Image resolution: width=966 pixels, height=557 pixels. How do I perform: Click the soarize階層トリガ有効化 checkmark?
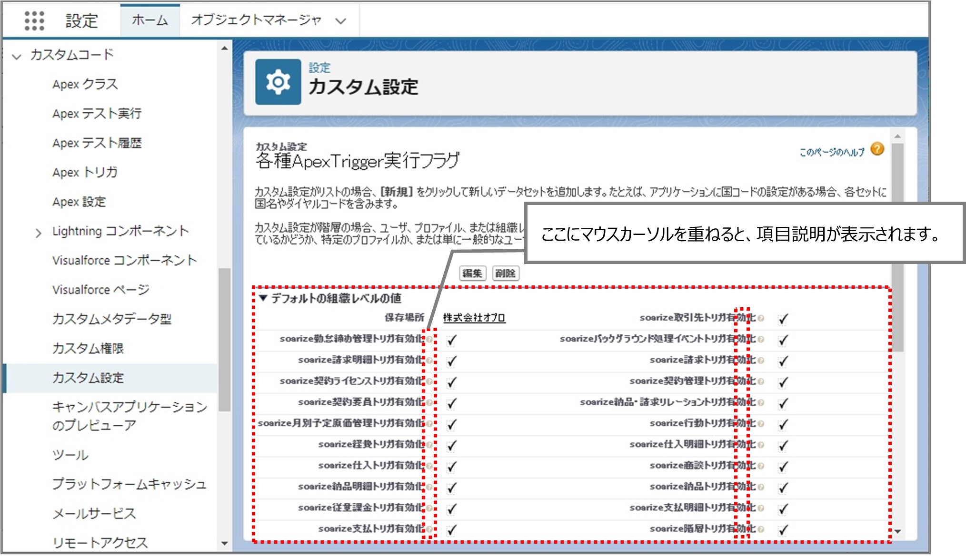pyautogui.click(x=783, y=530)
